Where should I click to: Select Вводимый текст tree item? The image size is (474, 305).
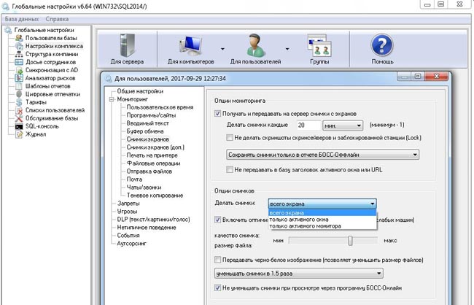(147, 123)
